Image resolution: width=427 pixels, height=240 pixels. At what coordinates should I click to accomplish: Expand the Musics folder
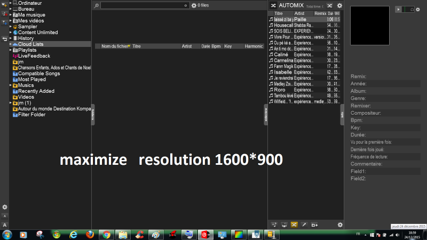pyautogui.click(x=11, y=85)
